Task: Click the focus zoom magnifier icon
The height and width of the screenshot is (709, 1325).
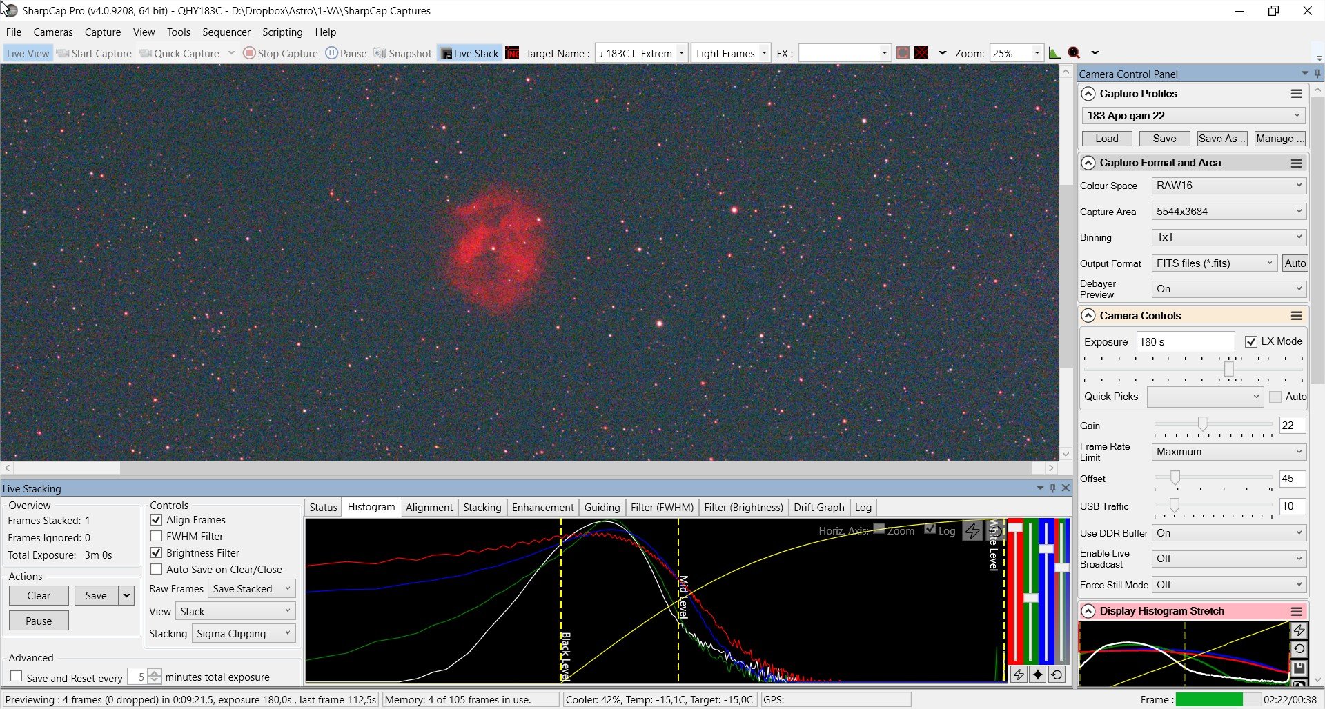Action: [x=1074, y=53]
